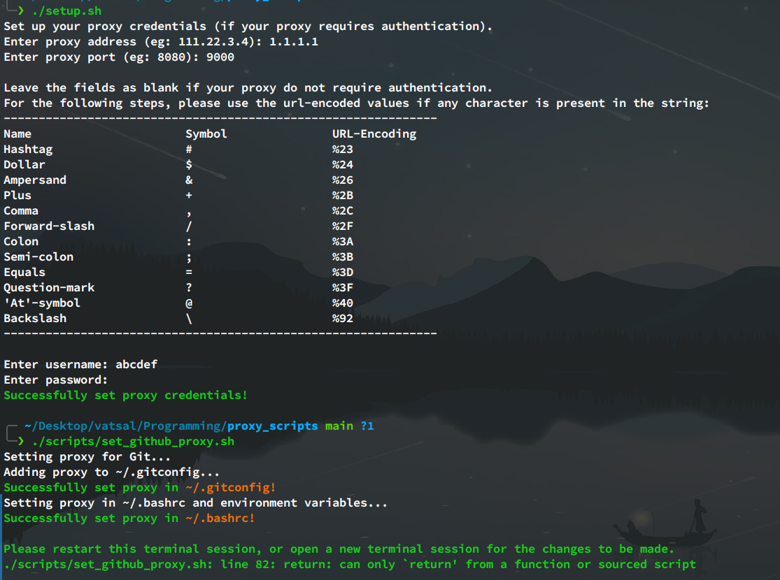Viewport: 780px width, 580px height.
Task: Click the 'At'-symbol @ in the table
Action: 187,303
